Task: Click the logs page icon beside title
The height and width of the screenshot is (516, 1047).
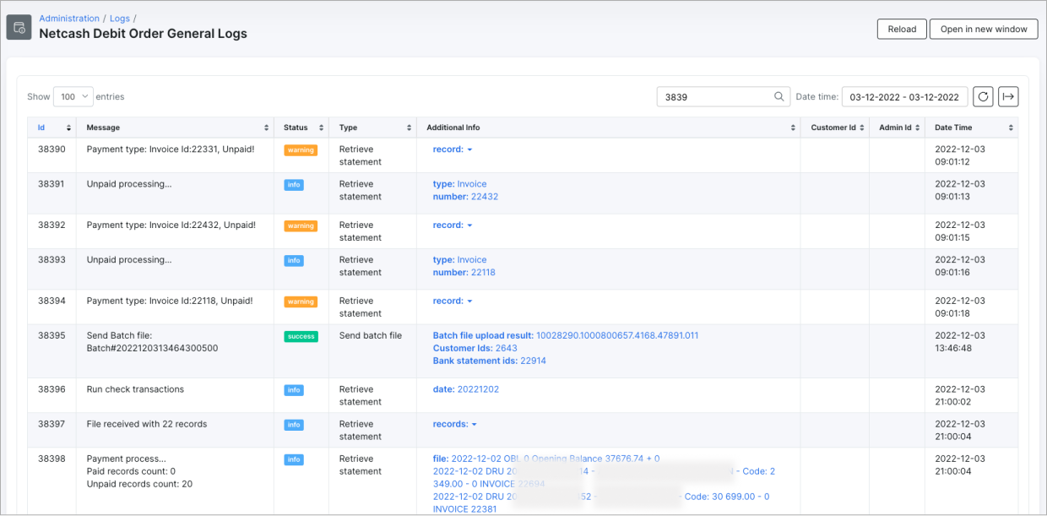Action: pyautogui.click(x=19, y=27)
